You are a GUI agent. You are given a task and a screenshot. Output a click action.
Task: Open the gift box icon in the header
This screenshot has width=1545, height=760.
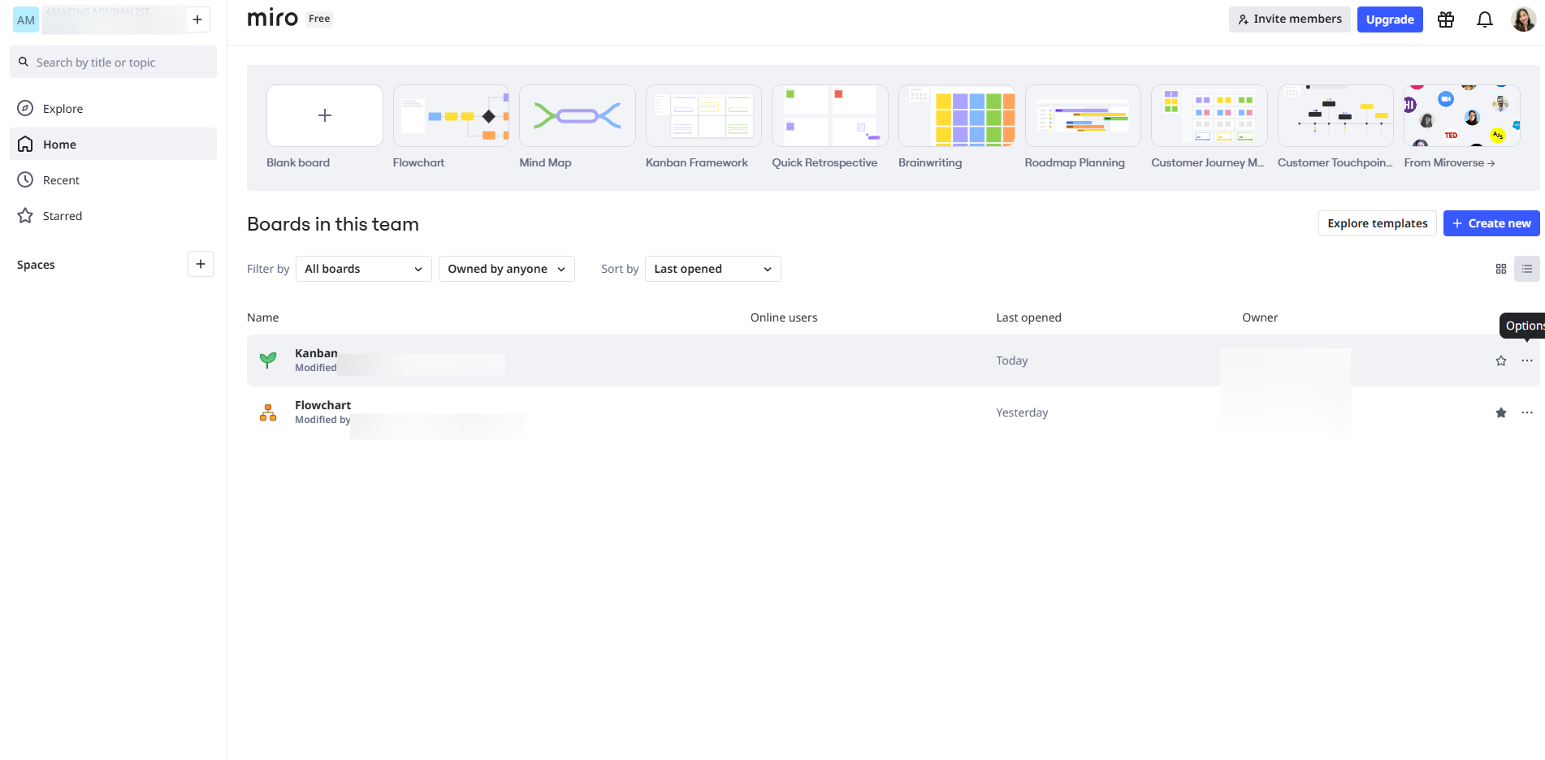[x=1446, y=19]
